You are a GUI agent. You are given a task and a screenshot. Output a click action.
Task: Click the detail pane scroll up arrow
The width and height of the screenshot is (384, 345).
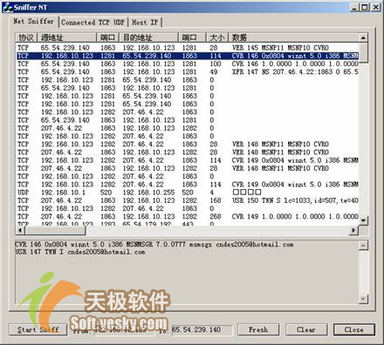point(363,246)
